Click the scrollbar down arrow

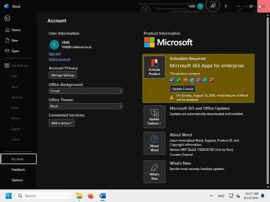pyautogui.click(x=268, y=187)
